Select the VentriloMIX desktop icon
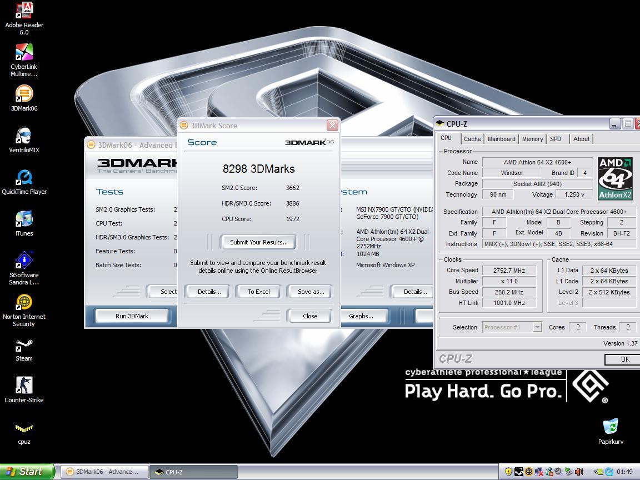Image resolution: width=640 pixels, height=480 pixels. pyautogui.click(x=24, y=136)
